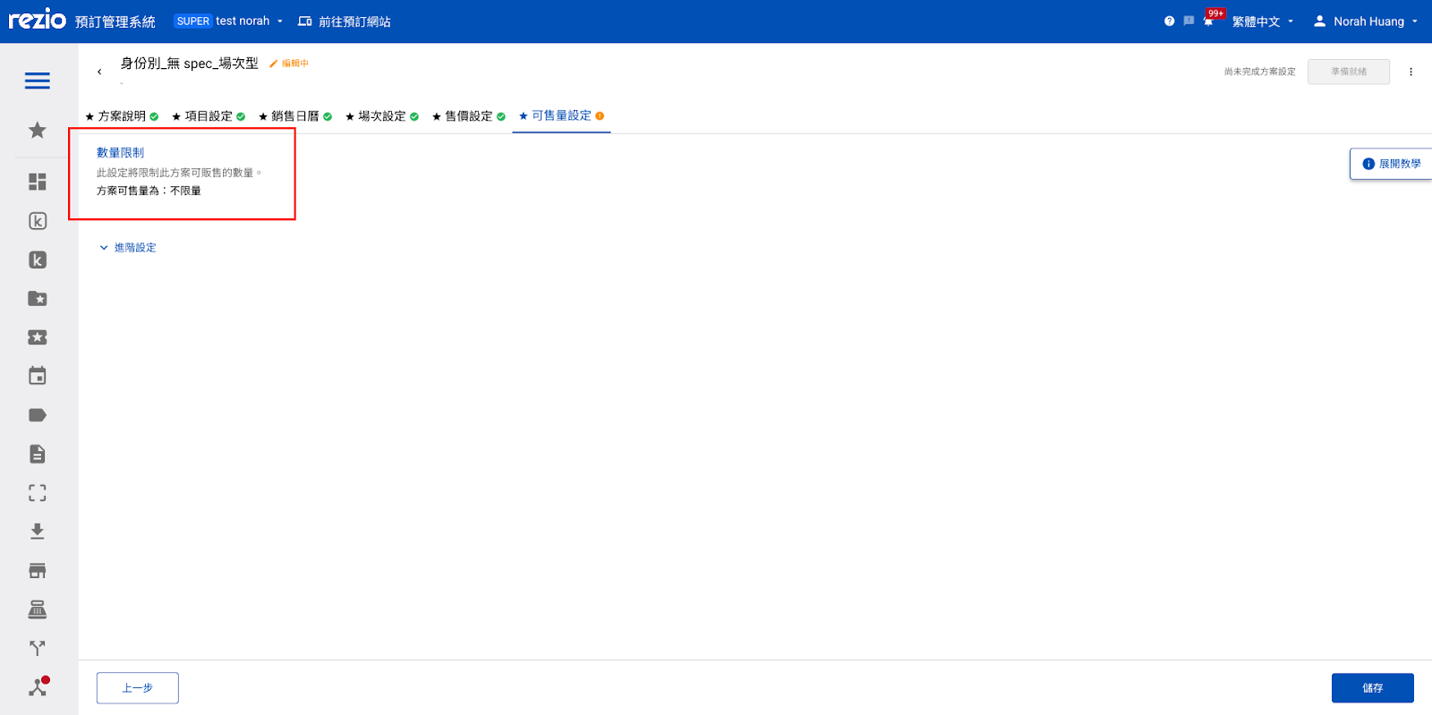Viewport: 1432px width, 715px height.
Task: Switch to the 方案說明 tab
Action: (x=122, y=116)
